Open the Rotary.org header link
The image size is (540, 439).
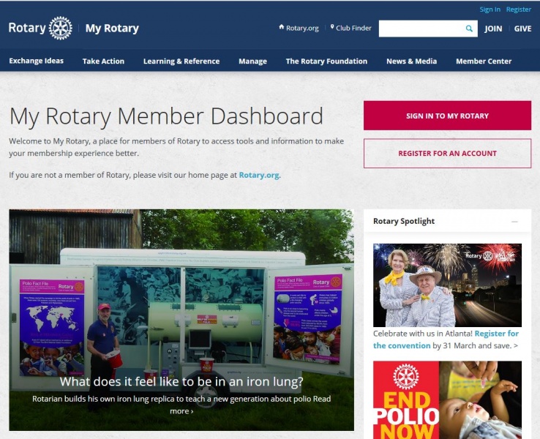(x=302, y=28)
